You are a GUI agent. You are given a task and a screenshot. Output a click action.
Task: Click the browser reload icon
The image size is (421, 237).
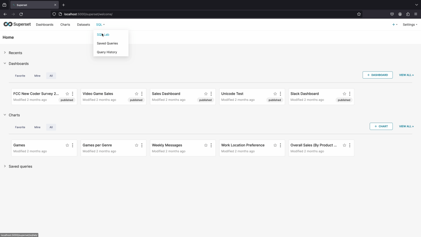21,14
